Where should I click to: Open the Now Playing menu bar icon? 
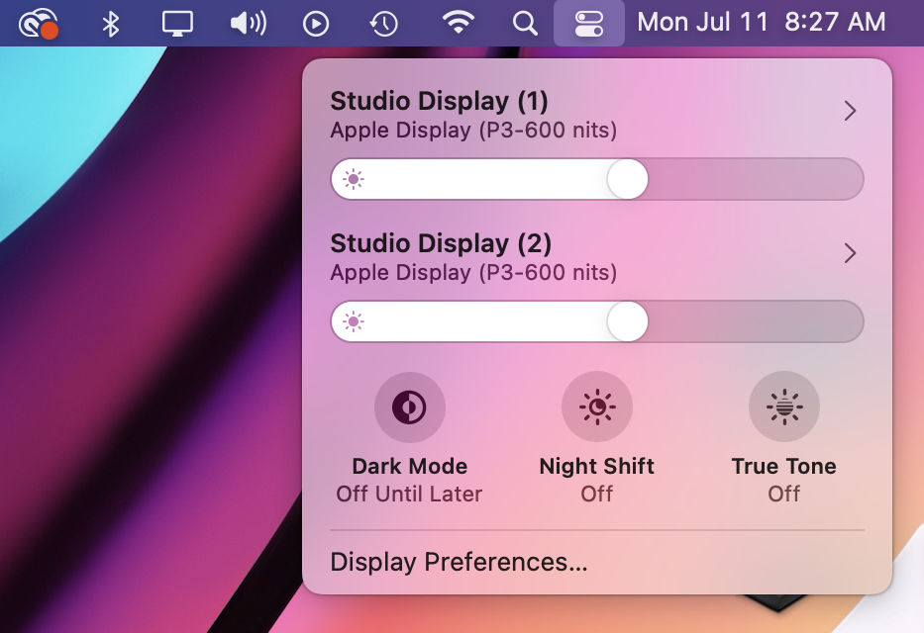316,24
